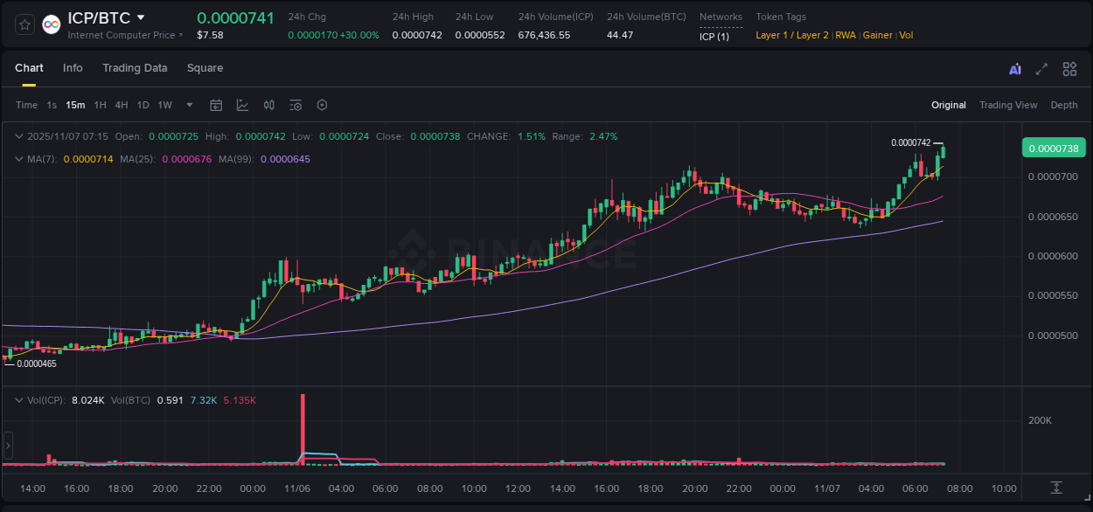Open the Square tab
Image resolution: width=1093 pixels, height=512 pixels.
point(205,68)
